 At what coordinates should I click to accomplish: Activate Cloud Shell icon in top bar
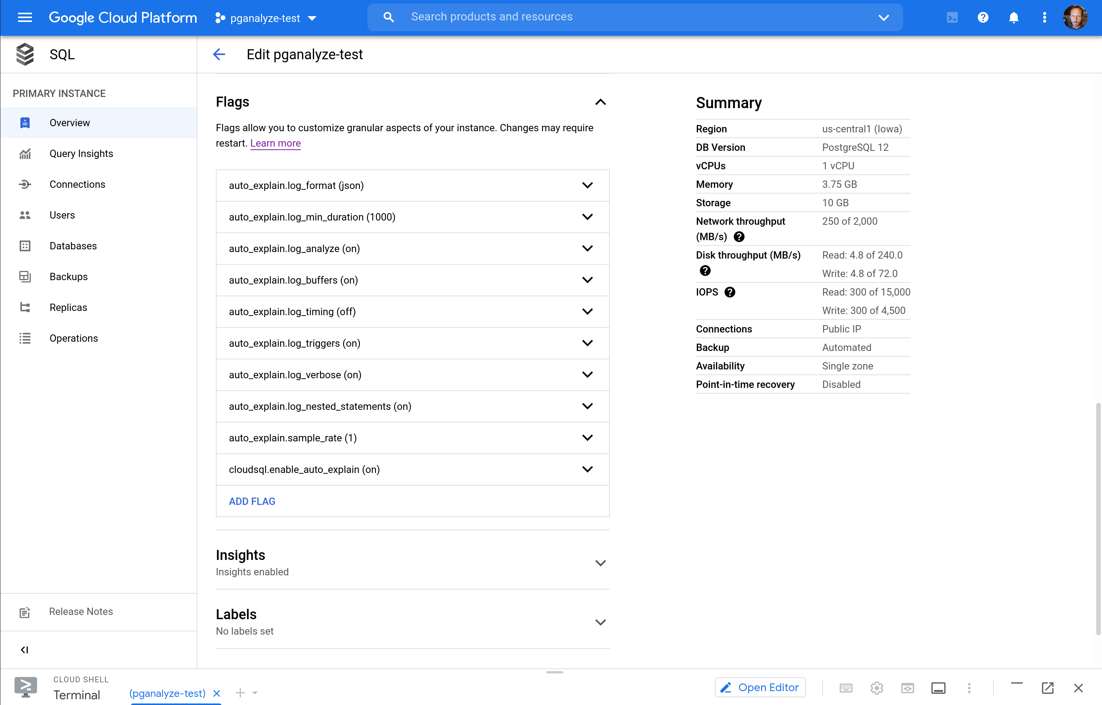click(x=952, y=18)
